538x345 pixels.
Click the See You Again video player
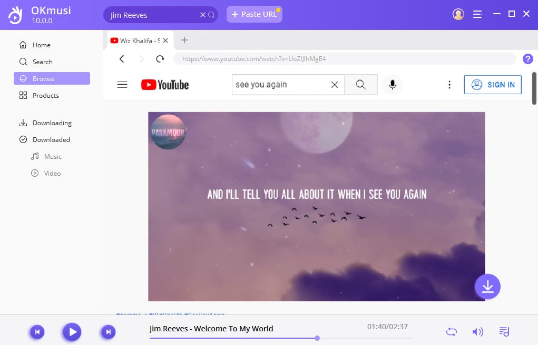(316, 207)
